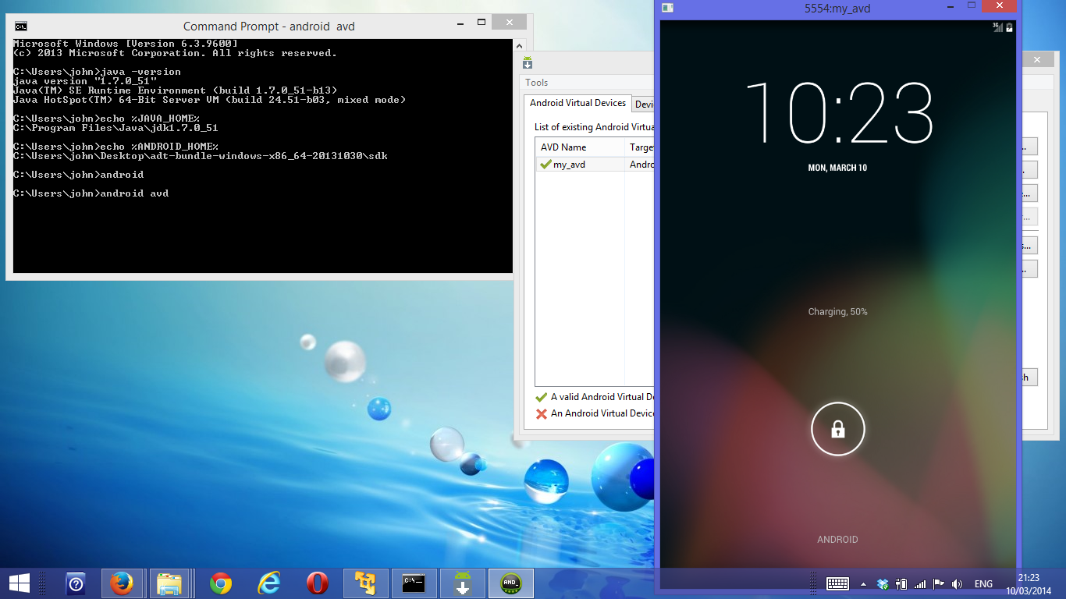Launch Google Chrome from the taskbar
The image size is (1066, 599).
pos(221,583)
